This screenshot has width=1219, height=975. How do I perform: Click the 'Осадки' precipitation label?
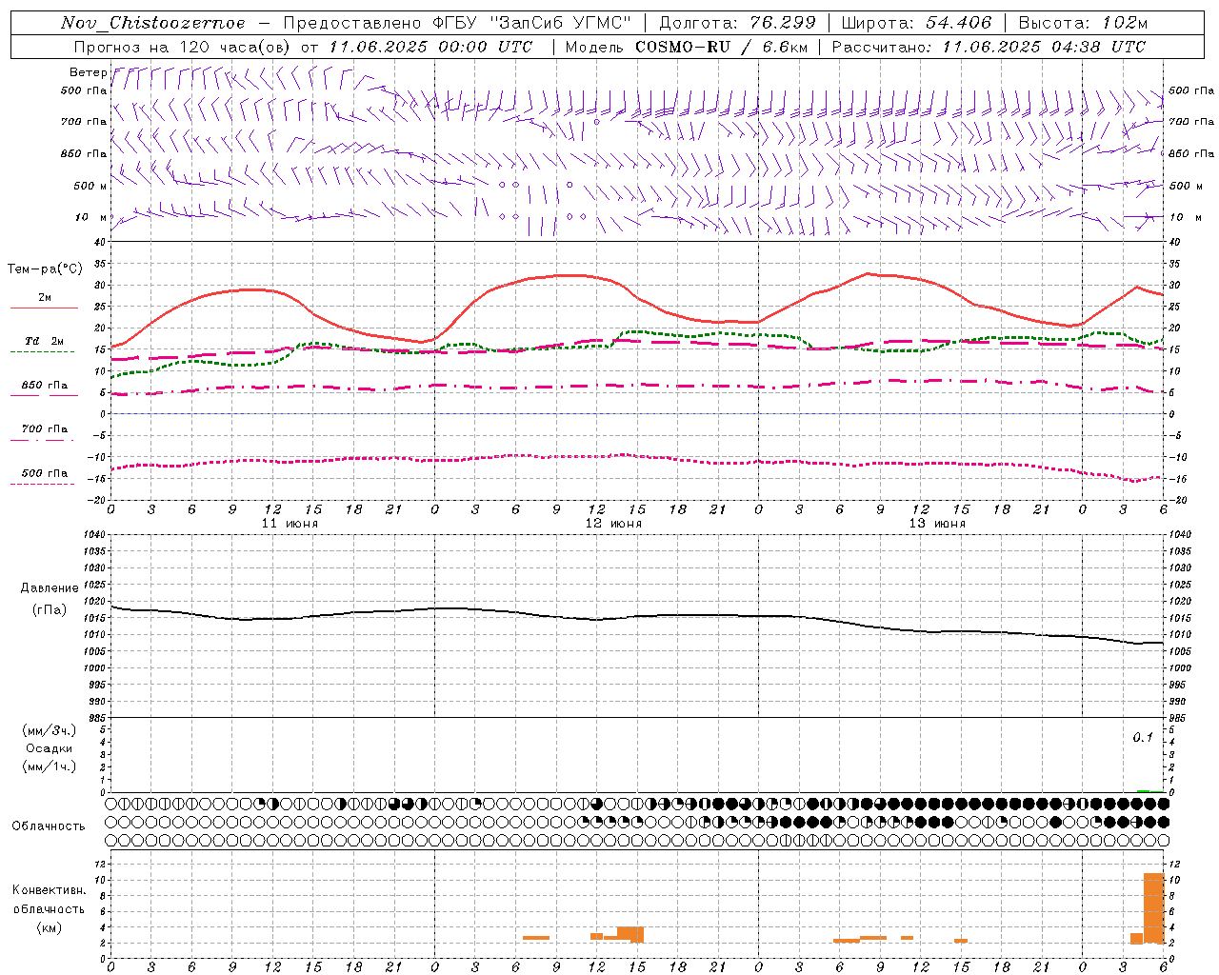pyautogui.click(x=50, y=748)
